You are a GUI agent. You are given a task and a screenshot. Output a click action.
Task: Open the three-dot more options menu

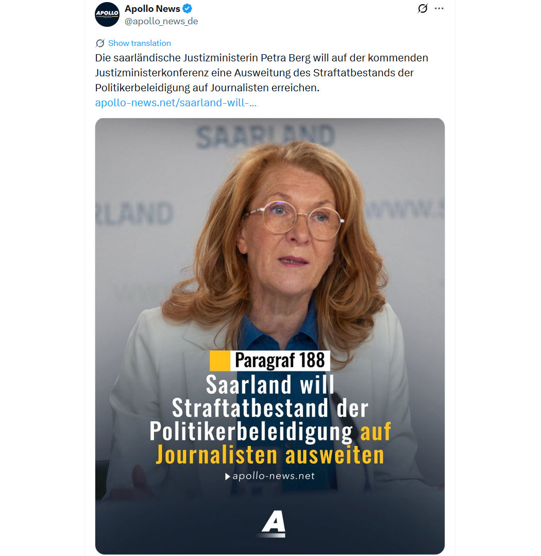(x=439, y=8)
